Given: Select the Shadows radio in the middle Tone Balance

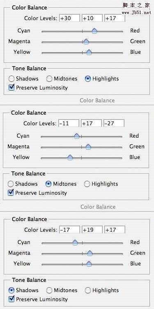Looking at the screenshot, I should 11,184.
